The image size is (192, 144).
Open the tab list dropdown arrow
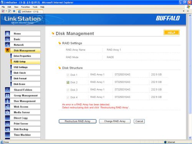click(x=184, y=11)
